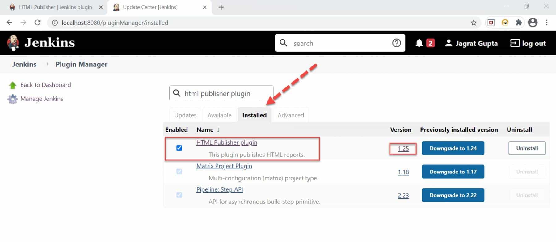
Task: Open the Advanced tab
Action: [x=291, y=115]
